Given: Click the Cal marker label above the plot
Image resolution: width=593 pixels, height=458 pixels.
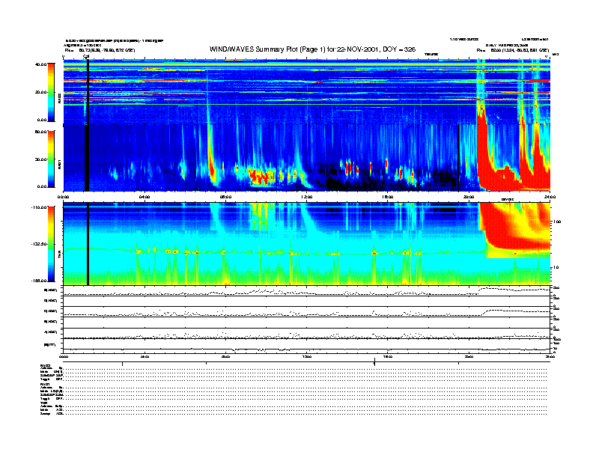Looking at the screenshot, I should tap(86, 57).
